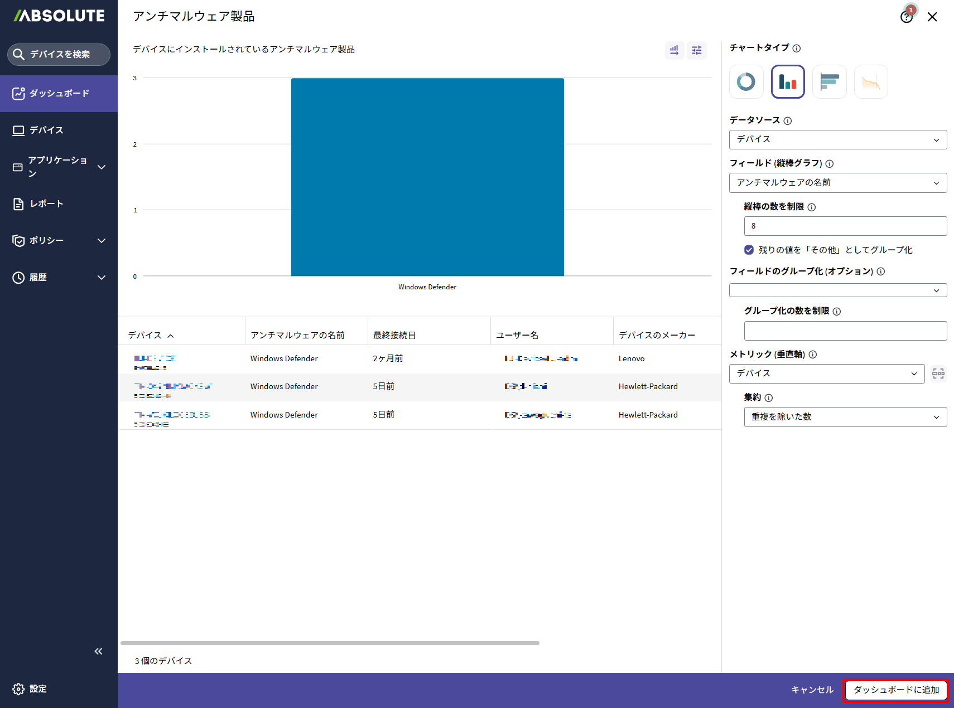This screenshot has height=708, width=954.
Task: Click info icon next to データソース
Action: click(788, 121)
